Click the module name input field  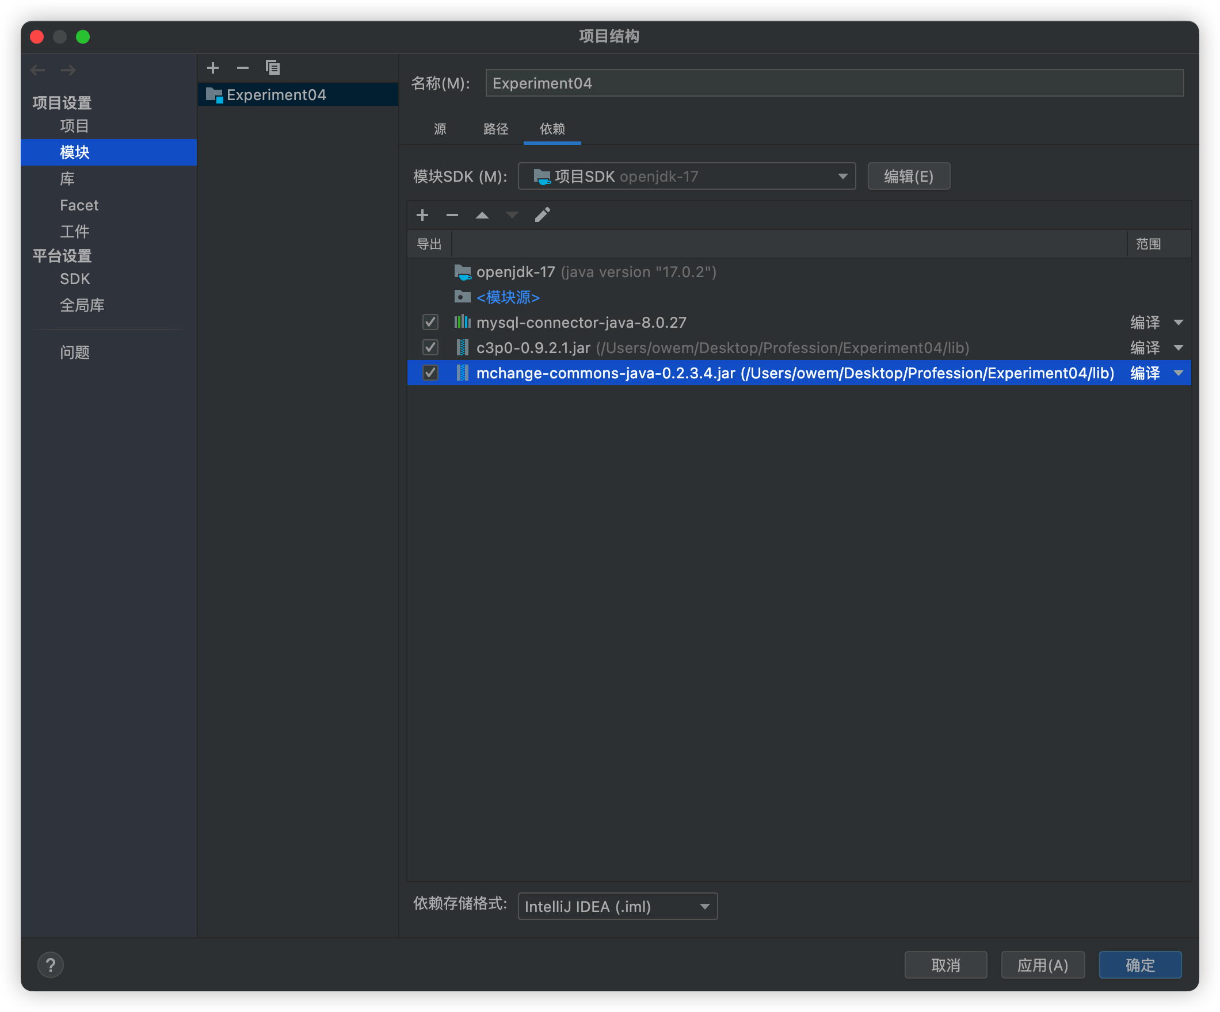coord(834,83)
